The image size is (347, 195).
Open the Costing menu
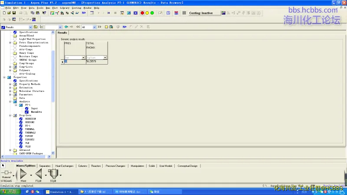(x=76, y=8)
